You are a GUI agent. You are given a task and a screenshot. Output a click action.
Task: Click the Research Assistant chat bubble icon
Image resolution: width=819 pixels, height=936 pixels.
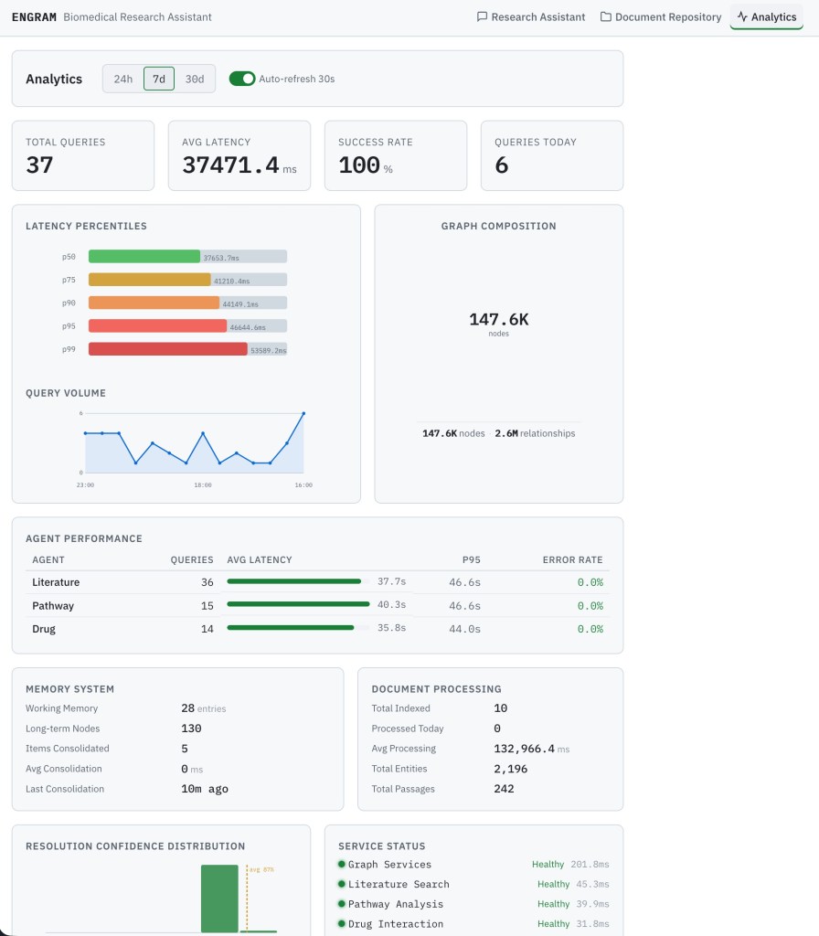click(x=483, y=17)
